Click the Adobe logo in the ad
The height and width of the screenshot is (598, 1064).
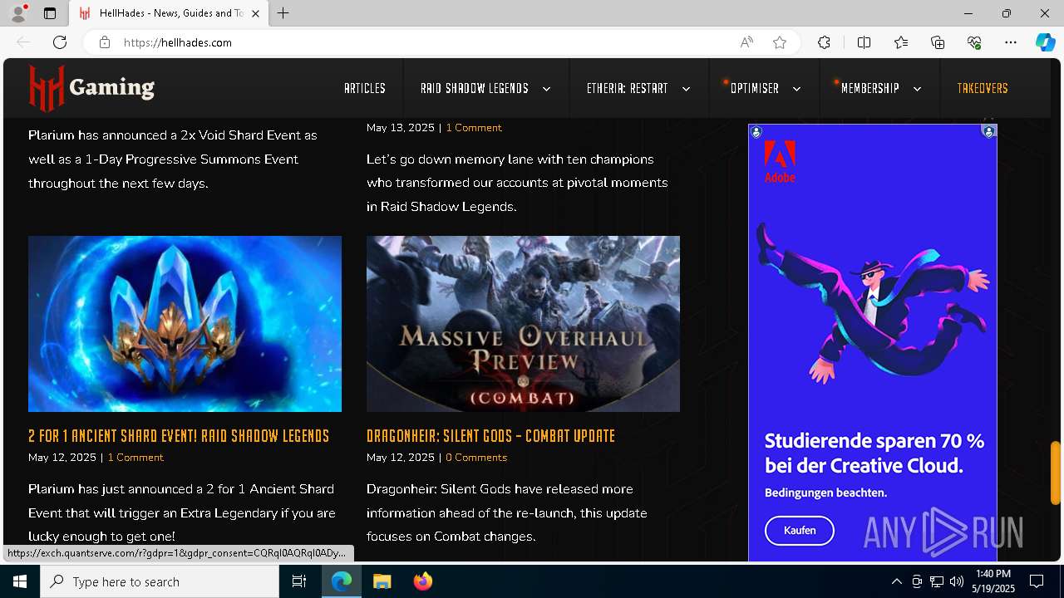tap(780, 161)
